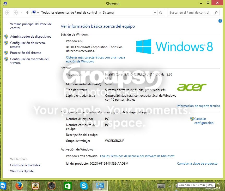This screenshot has width=225, height=191.
Task: Expand the address bar history dropdown
Action: [x=155, y=13]
